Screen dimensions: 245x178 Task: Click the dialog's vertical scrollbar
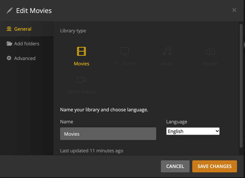pos(241,86)
